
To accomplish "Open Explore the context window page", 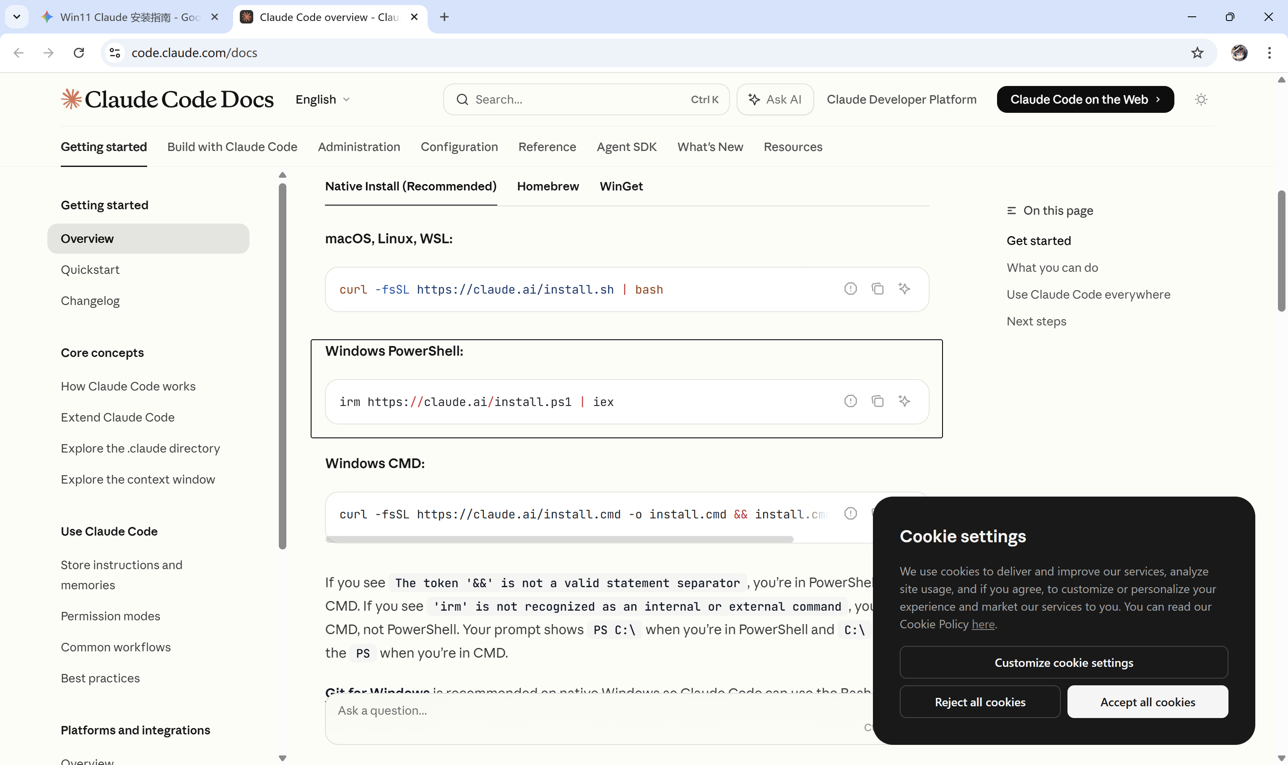I will (x=138, y=479).
